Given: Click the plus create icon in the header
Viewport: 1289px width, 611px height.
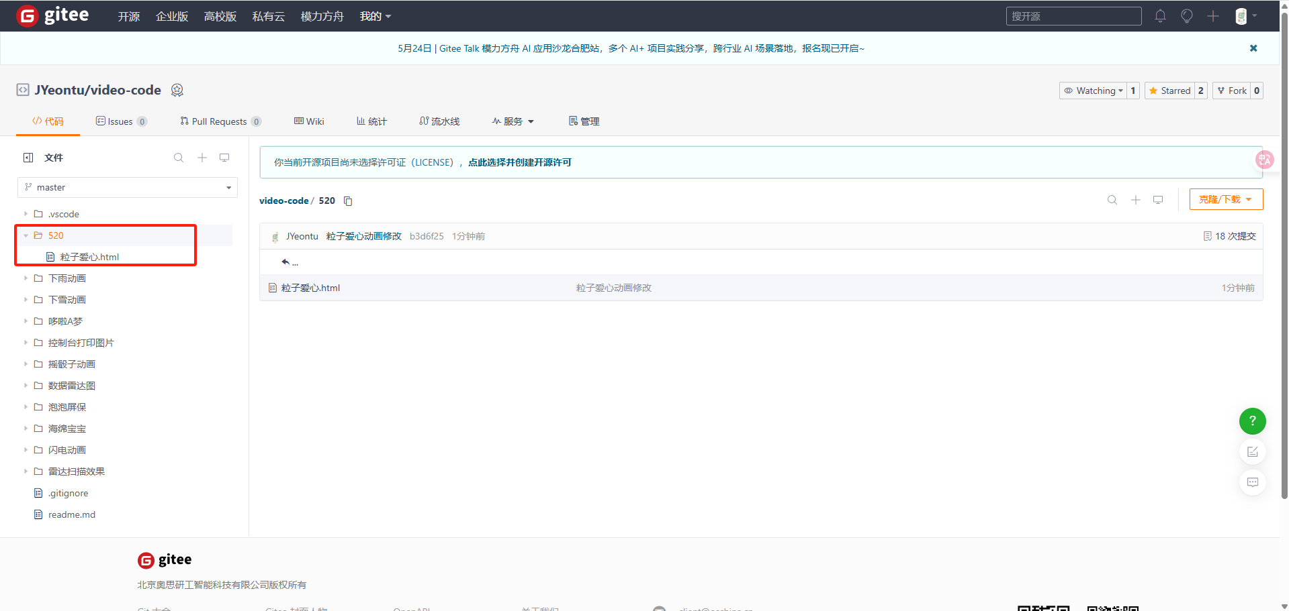Looking at the screenshot, I should [x=1212, y=16].
